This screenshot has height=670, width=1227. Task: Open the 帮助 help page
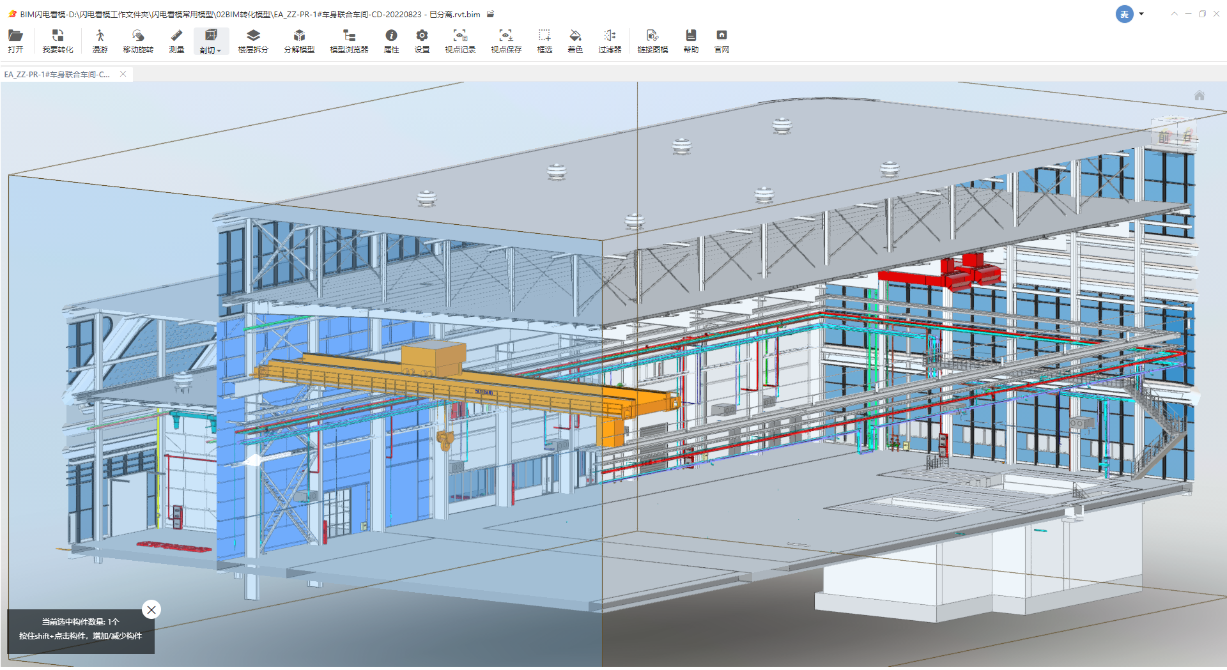pos(691,41)
